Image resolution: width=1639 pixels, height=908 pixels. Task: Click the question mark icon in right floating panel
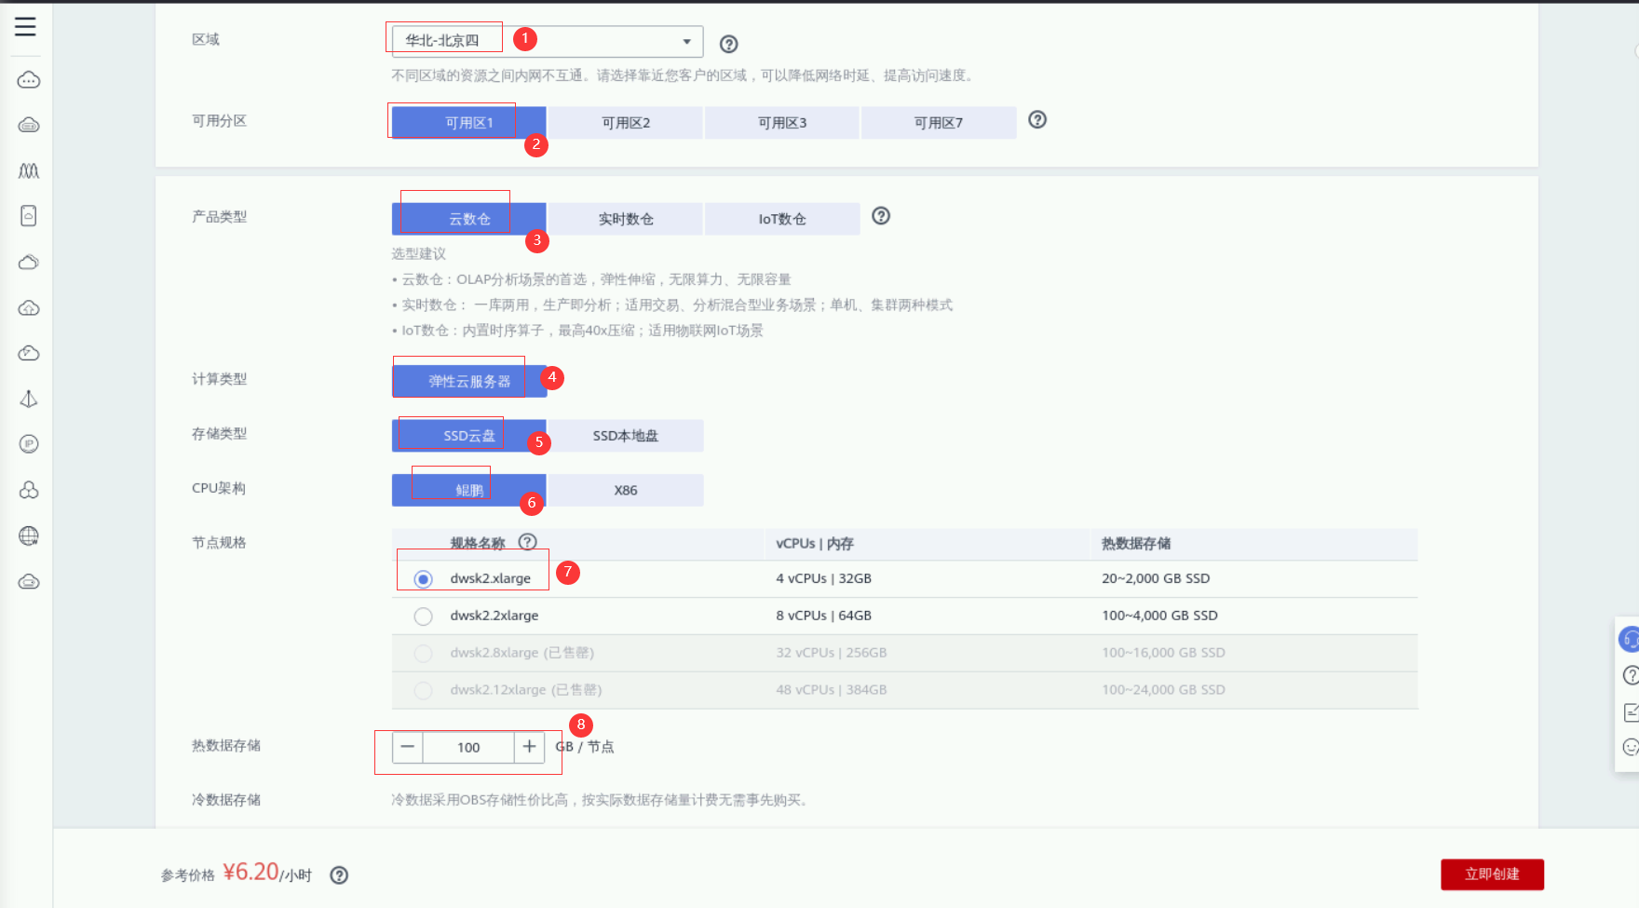pos(1631,675)
